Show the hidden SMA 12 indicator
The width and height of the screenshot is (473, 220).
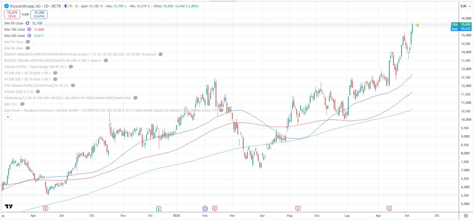coord(28,42)
